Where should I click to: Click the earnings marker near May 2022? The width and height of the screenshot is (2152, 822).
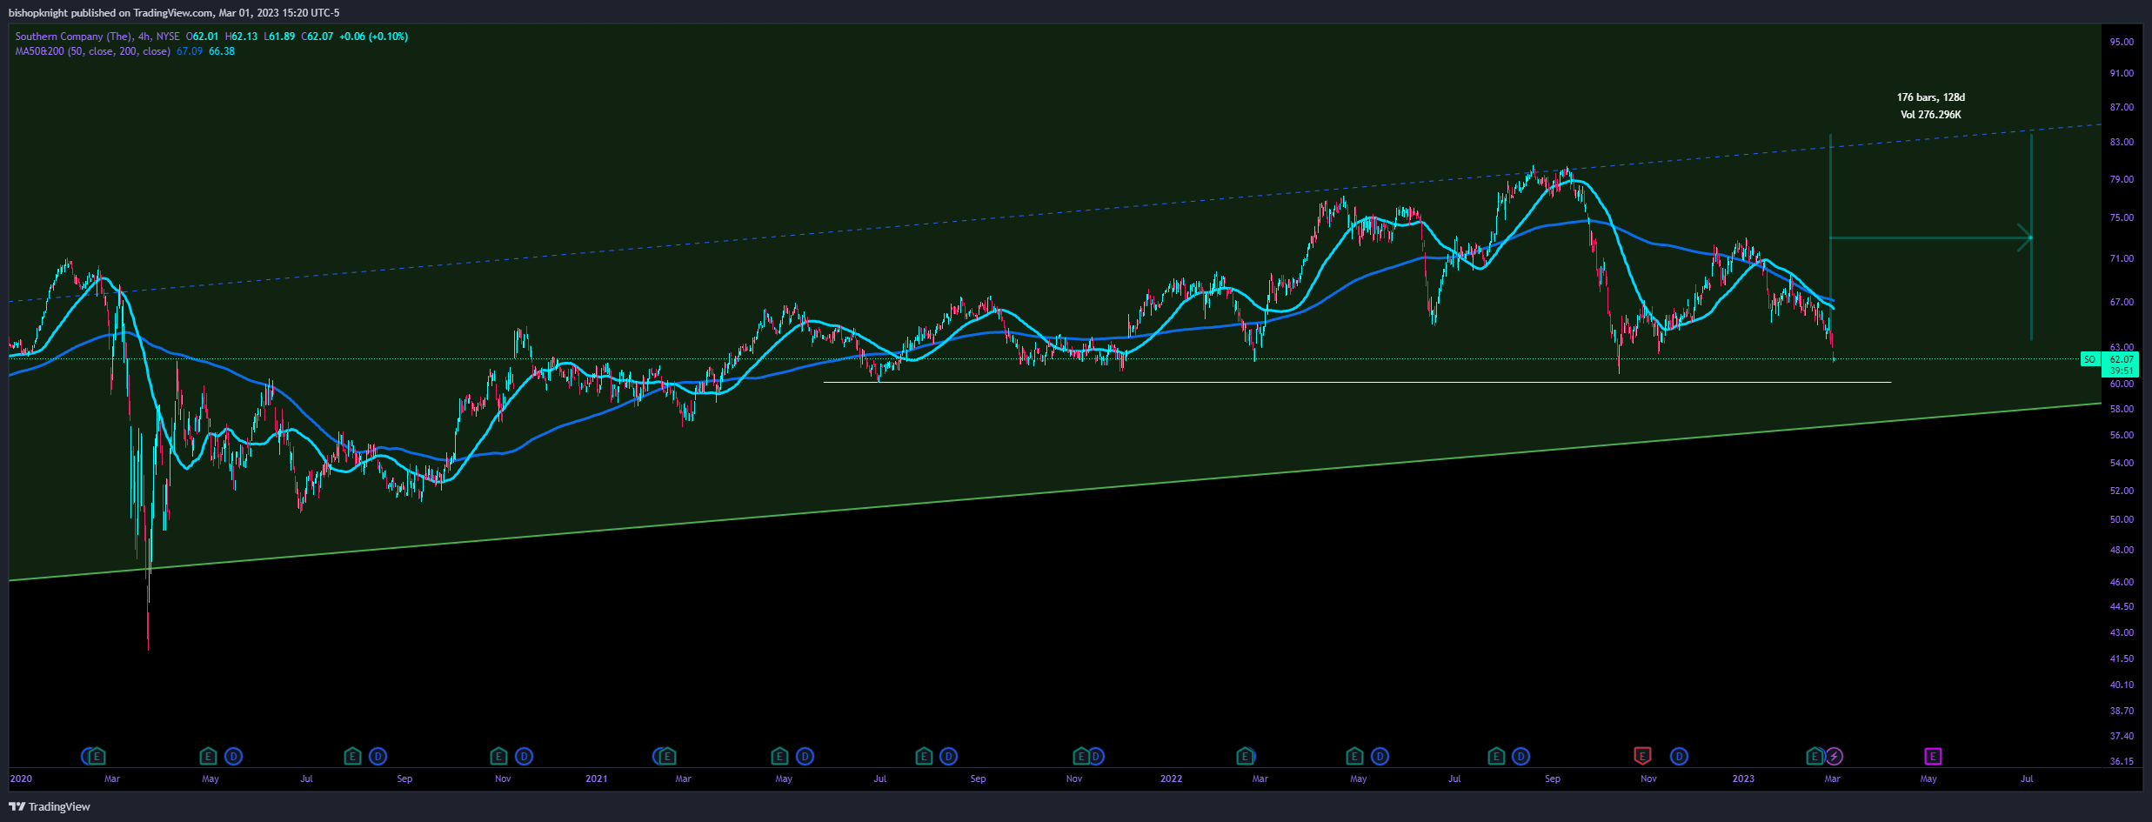coord(1355,757)
